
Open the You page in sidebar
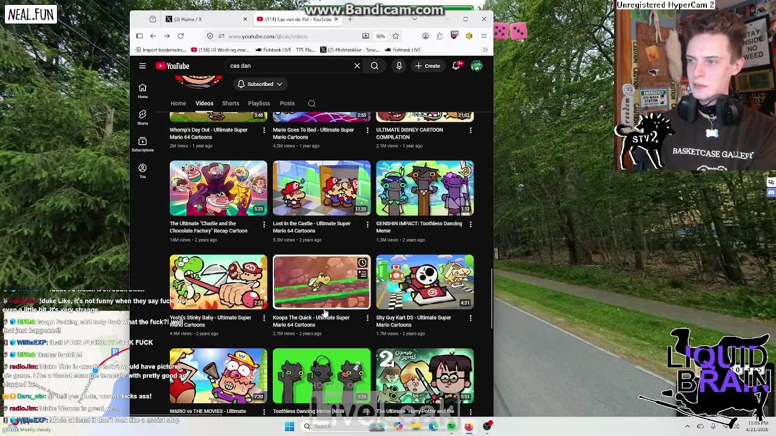[142, 171]
